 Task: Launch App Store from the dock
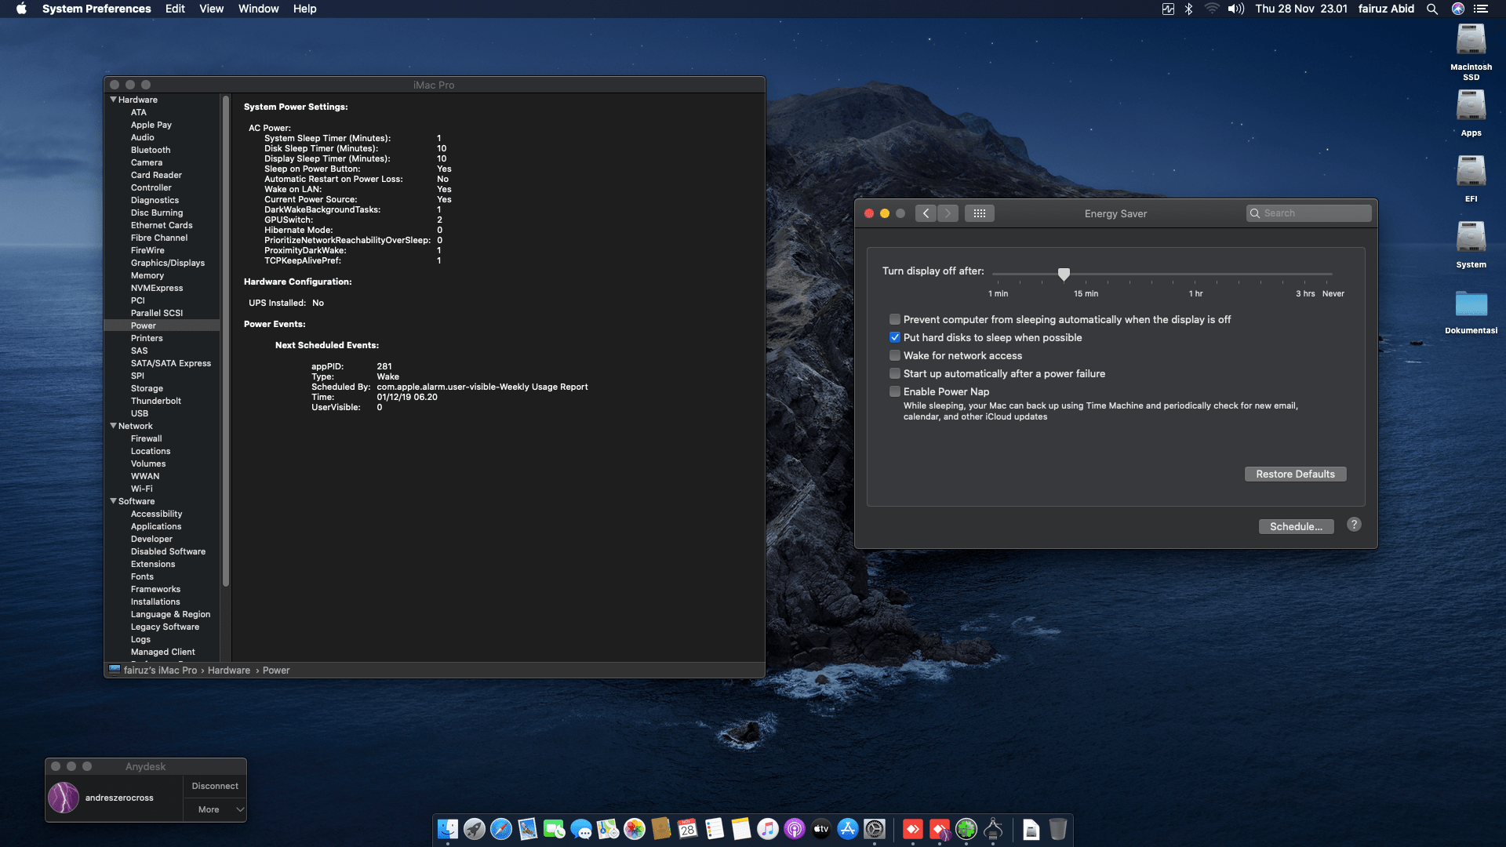[848, 829]
